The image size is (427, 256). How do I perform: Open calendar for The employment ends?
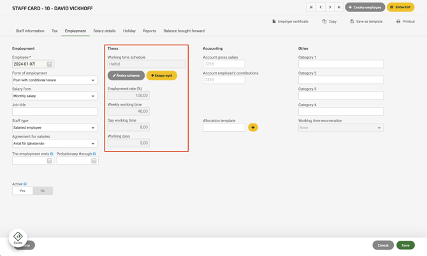coord(50,160)
